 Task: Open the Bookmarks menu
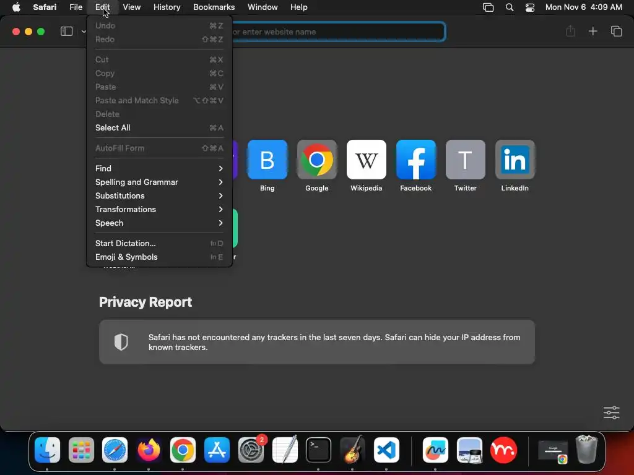214,7
